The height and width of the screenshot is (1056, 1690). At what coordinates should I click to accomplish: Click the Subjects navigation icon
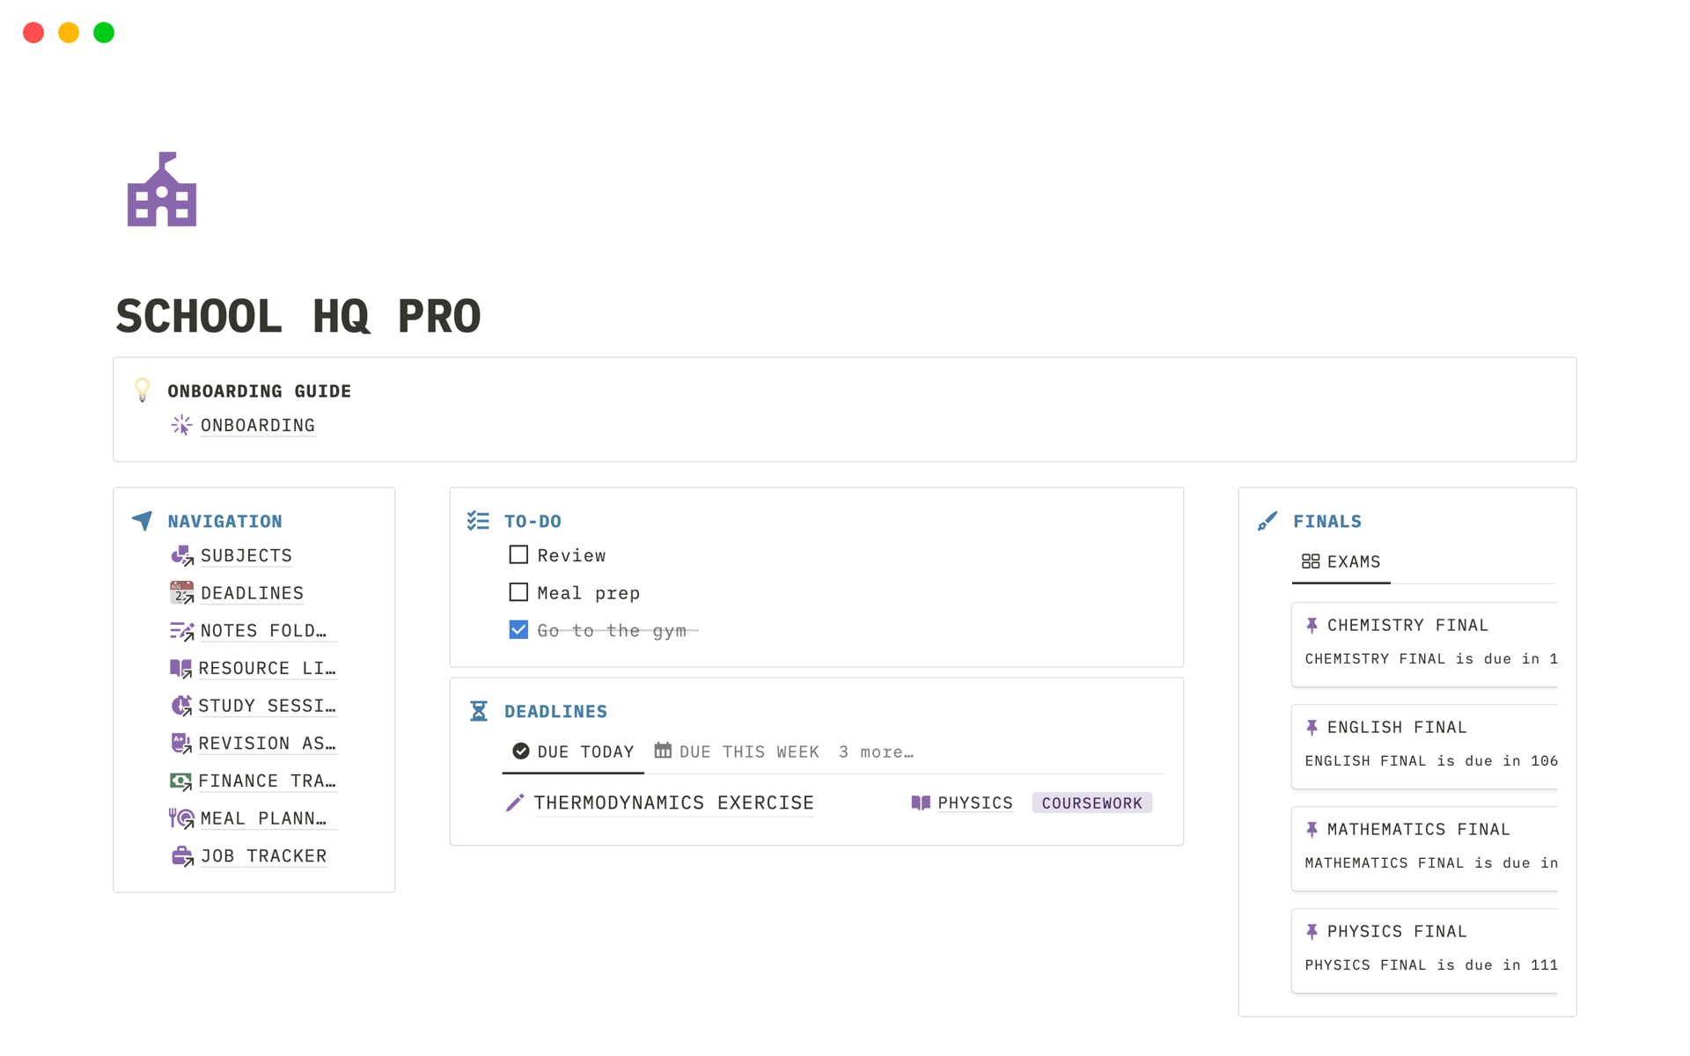(x=181, y=555)
